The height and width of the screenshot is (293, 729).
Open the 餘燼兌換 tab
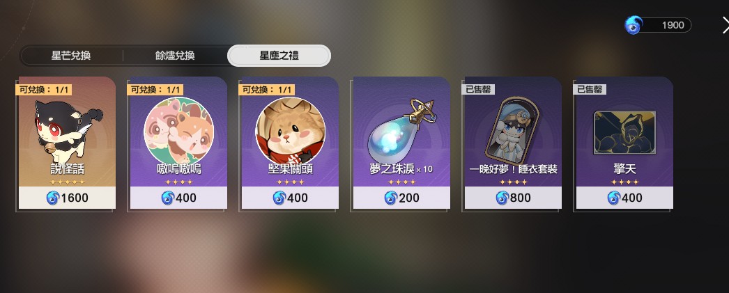(175, 56)
